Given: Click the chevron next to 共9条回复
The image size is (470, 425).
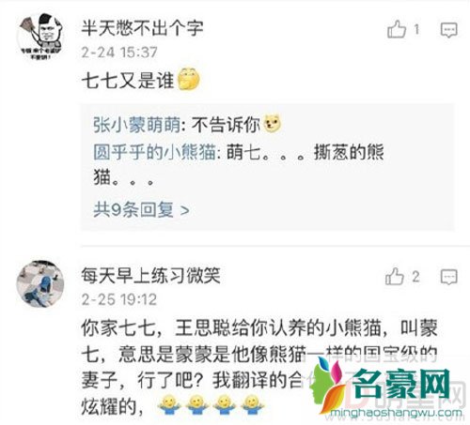Looking at the screenshot, I should [185, 210].
